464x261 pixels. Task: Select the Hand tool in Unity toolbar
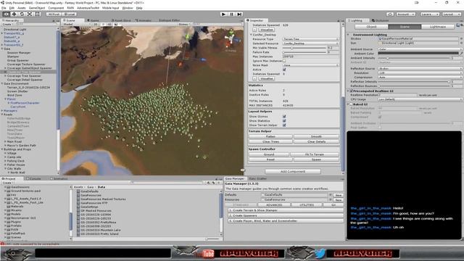6,14
